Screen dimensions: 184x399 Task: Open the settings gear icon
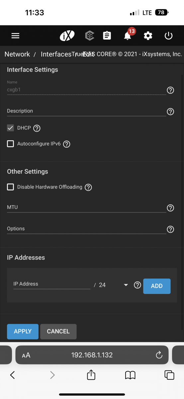148,36
